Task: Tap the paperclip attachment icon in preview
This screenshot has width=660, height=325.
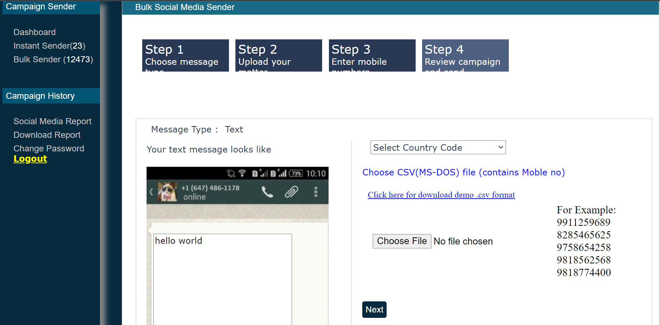Action: click(x=291, y=192)
